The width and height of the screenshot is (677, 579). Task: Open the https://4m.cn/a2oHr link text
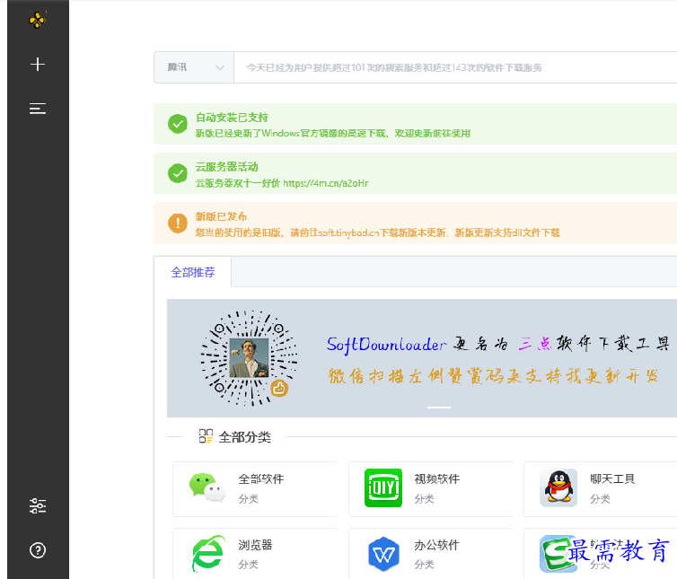(326, 183)
